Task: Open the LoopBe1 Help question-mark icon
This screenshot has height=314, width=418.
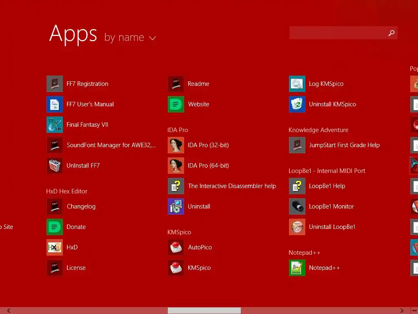Action: click(297, 186)
